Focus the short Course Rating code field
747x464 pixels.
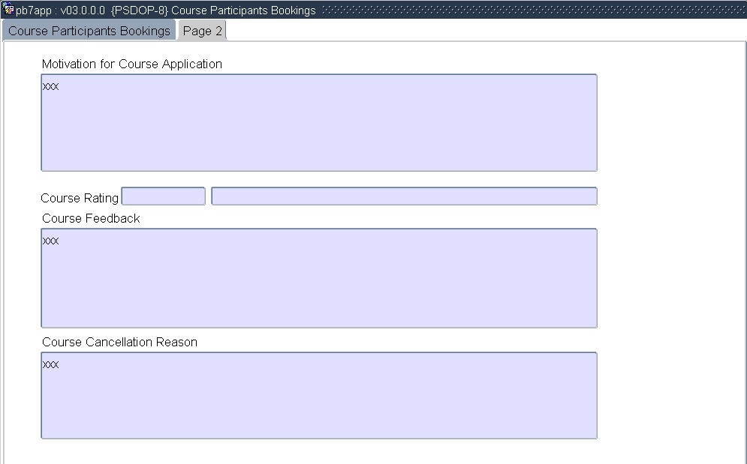(163, 196)
